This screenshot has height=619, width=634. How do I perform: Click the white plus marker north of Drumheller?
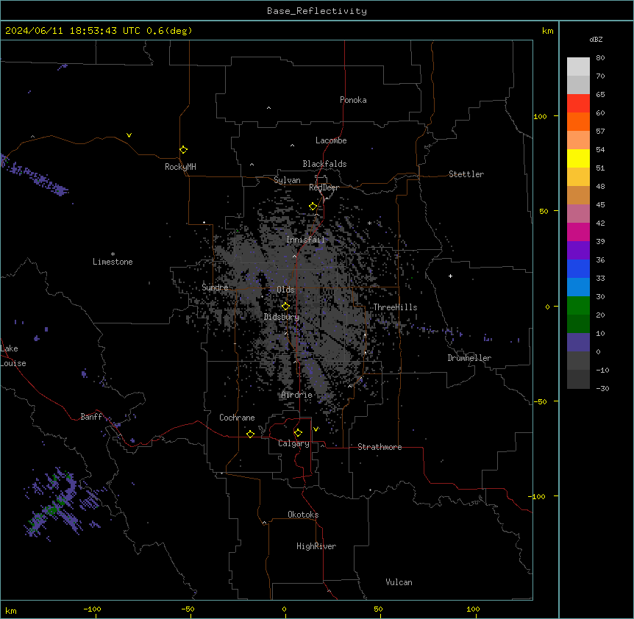pos(450,276)
